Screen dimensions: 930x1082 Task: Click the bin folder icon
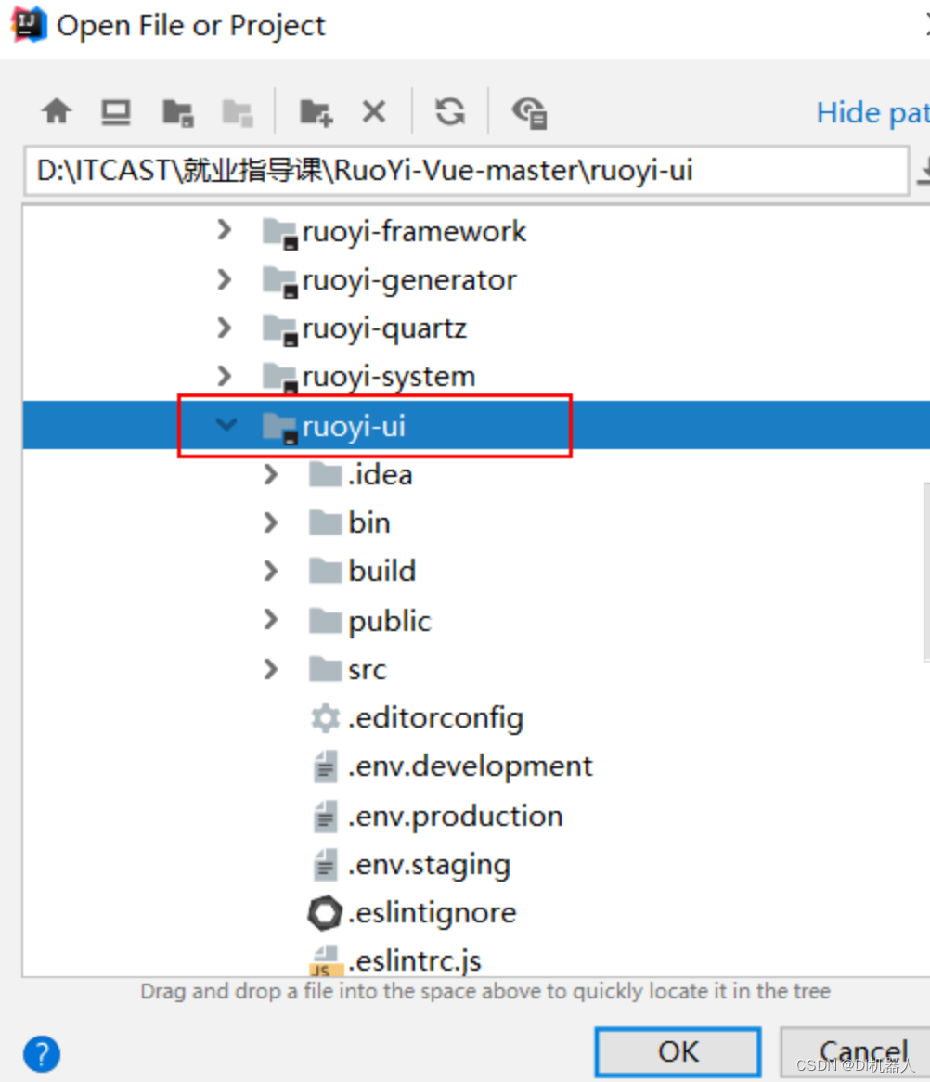point(325,522)
